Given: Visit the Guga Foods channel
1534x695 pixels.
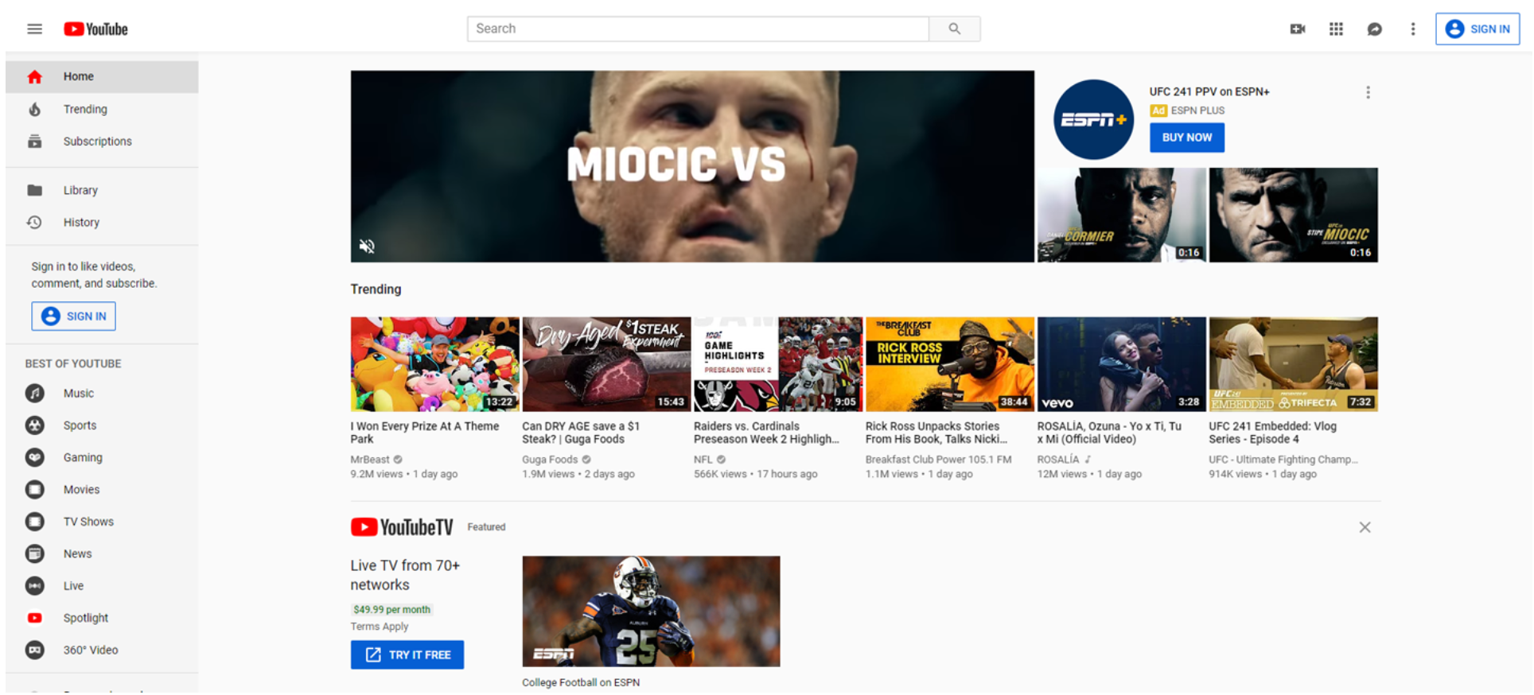Looking at the screenshot, I should (x=550, y=460).
